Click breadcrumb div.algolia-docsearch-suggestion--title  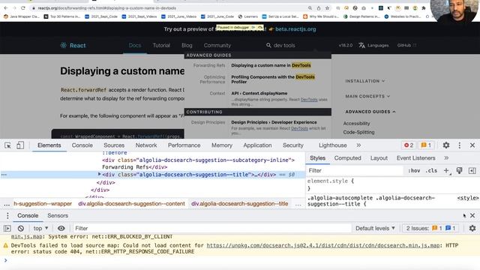coord(239,204)
